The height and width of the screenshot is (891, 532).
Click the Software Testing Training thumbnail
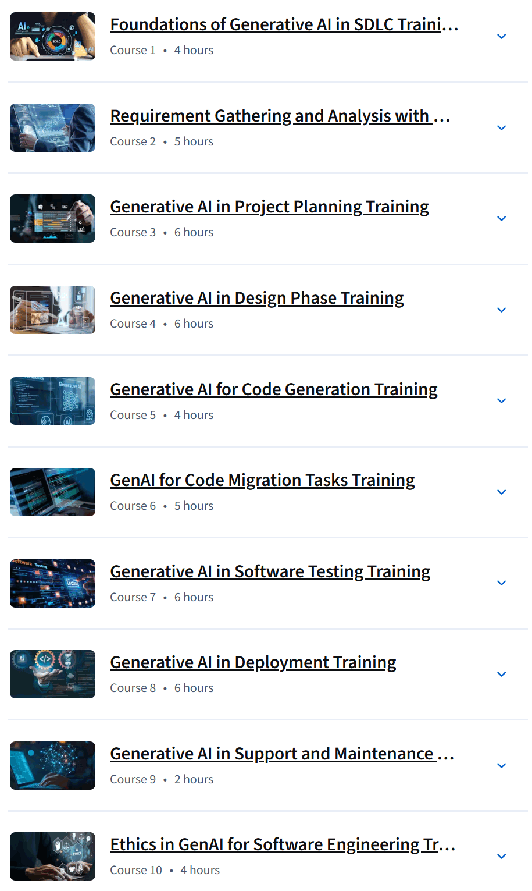coord(52,583)
